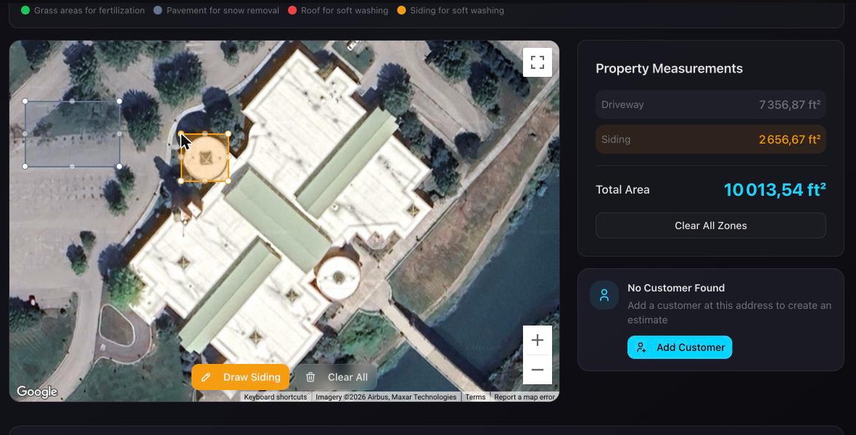Open Keyboard shortcuts link on map
This screenshot has height=435, width=856.
pyautogui.click(x=275, y=397)
